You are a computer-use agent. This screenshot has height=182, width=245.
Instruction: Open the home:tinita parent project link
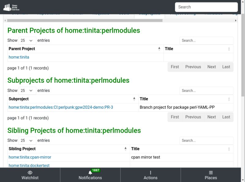pyautogui.click(x=19, y=57)
